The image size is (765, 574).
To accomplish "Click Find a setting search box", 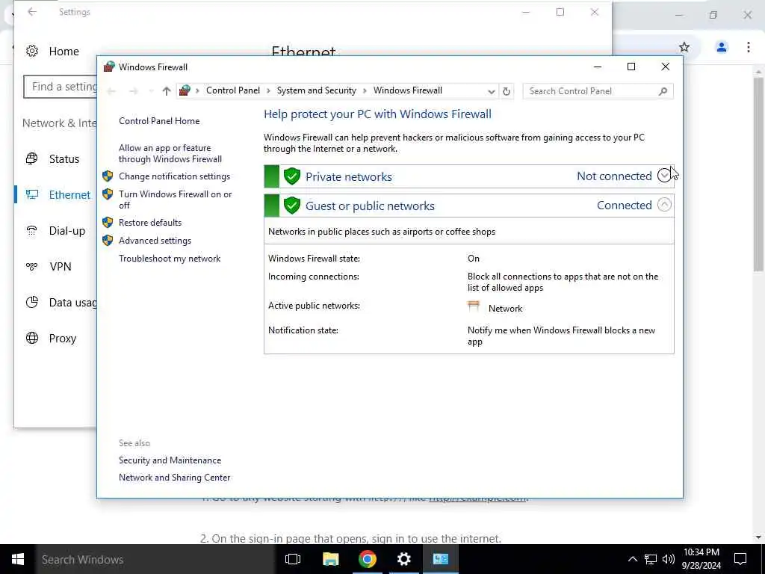I will [60, 87].
